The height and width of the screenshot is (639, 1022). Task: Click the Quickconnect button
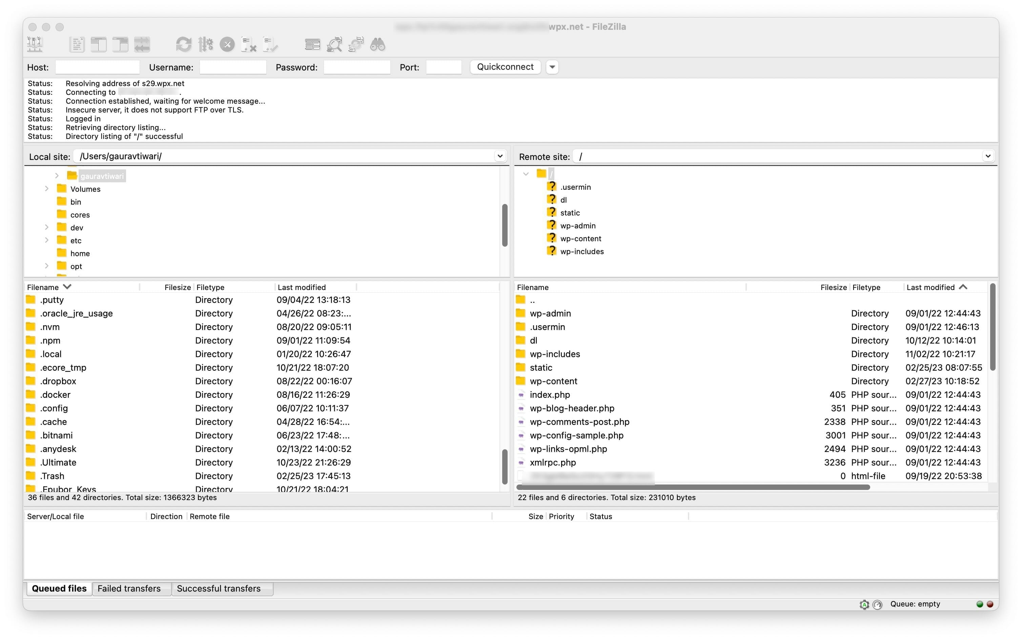505,67
